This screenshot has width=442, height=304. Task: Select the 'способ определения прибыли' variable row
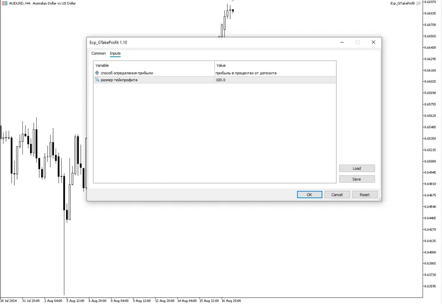[215, 73]
